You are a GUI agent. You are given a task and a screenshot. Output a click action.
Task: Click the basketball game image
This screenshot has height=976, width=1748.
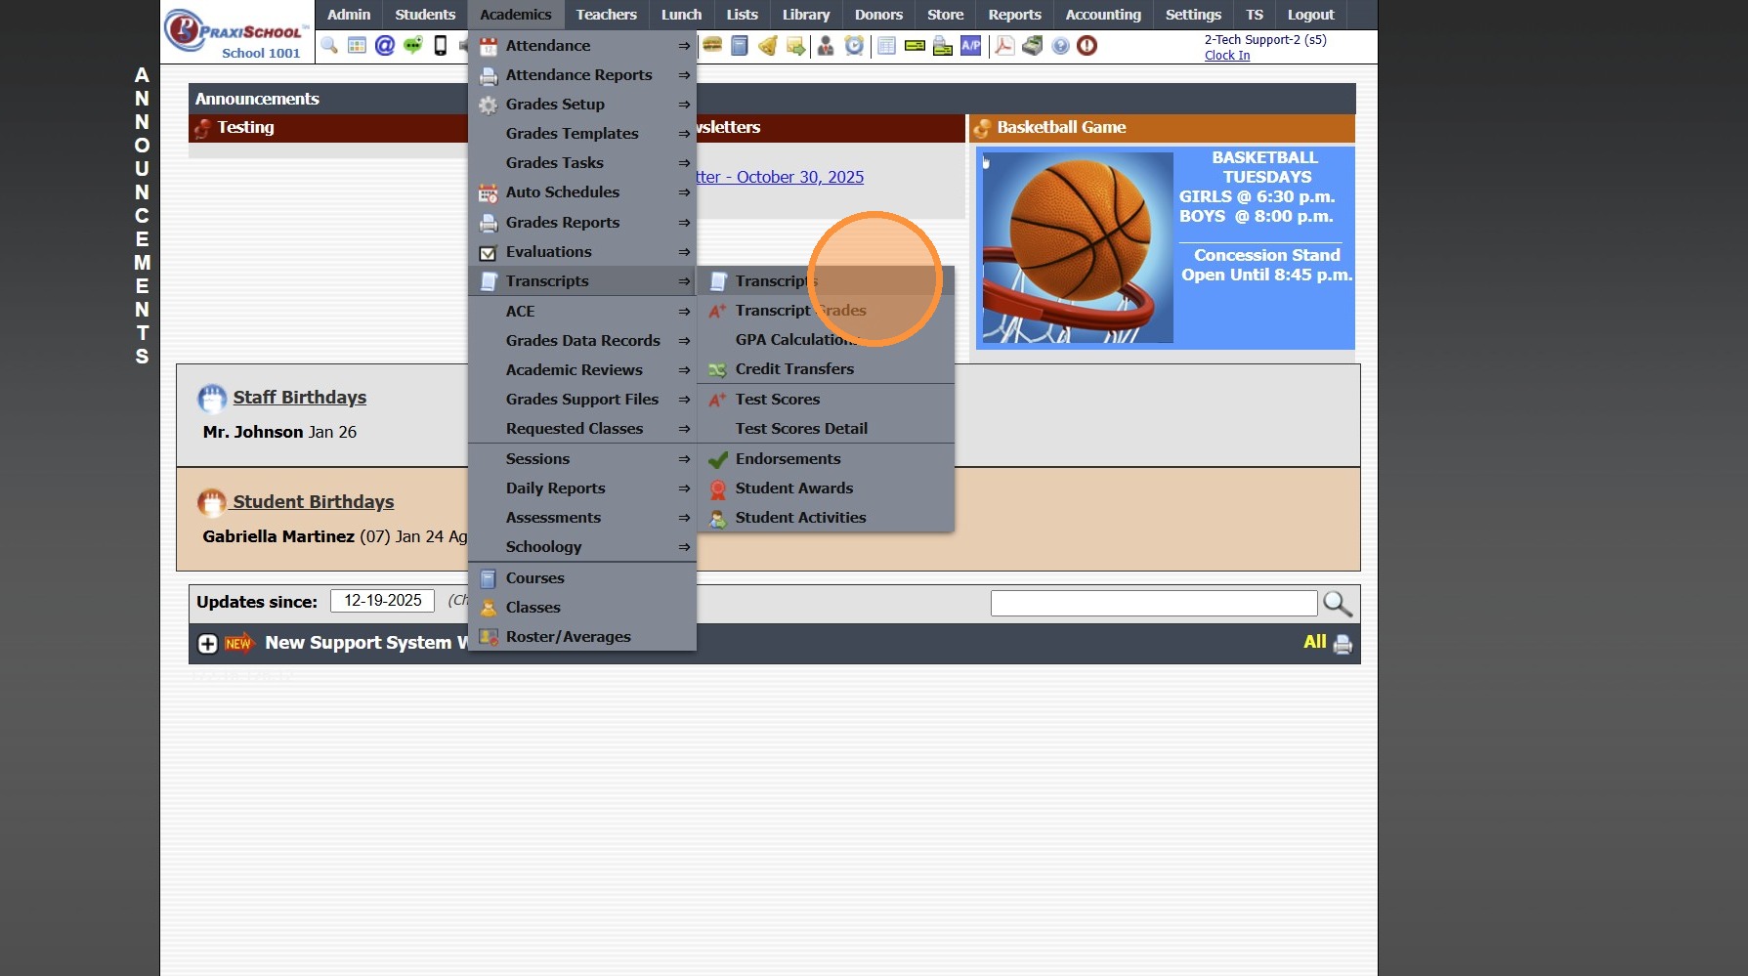click(x=1077, y=247)
